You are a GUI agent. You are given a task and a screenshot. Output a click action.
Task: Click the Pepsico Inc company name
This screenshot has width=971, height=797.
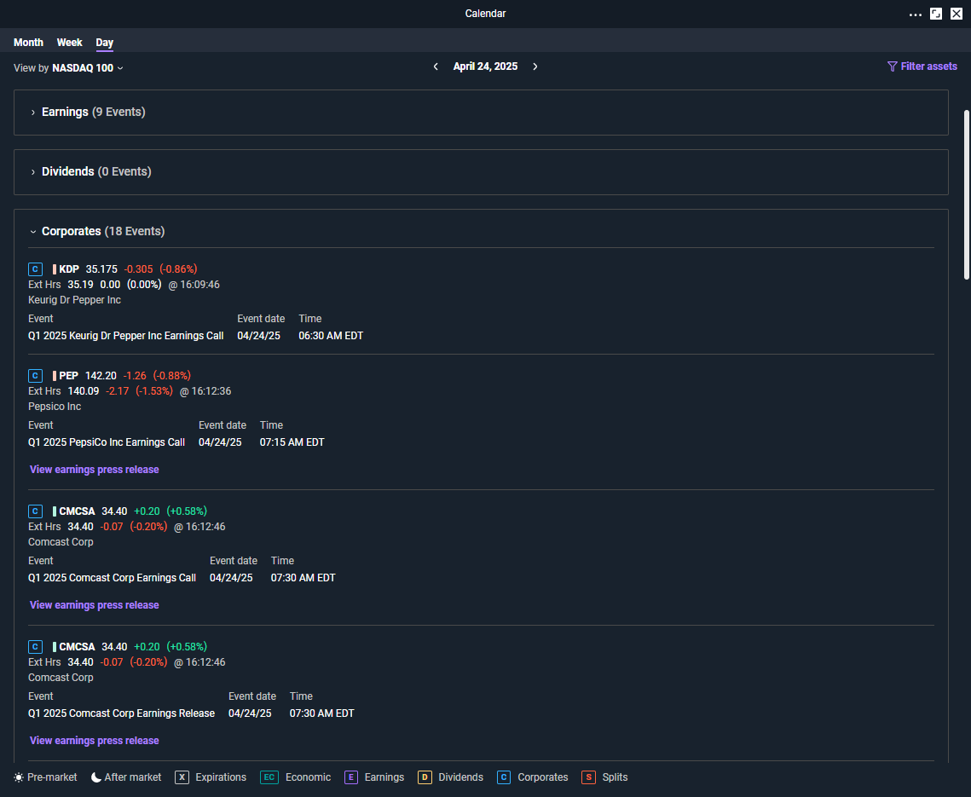(55, 407)
